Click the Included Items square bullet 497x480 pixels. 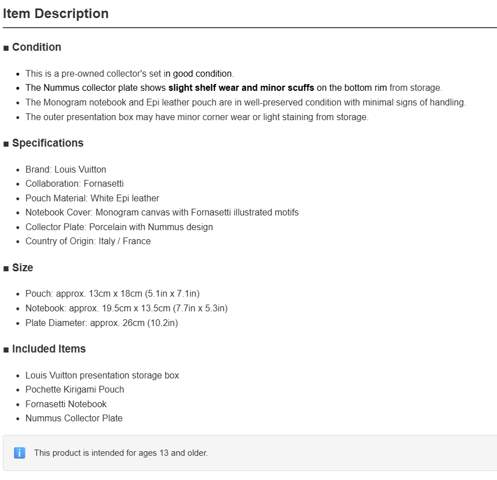(x=6, y=350)
